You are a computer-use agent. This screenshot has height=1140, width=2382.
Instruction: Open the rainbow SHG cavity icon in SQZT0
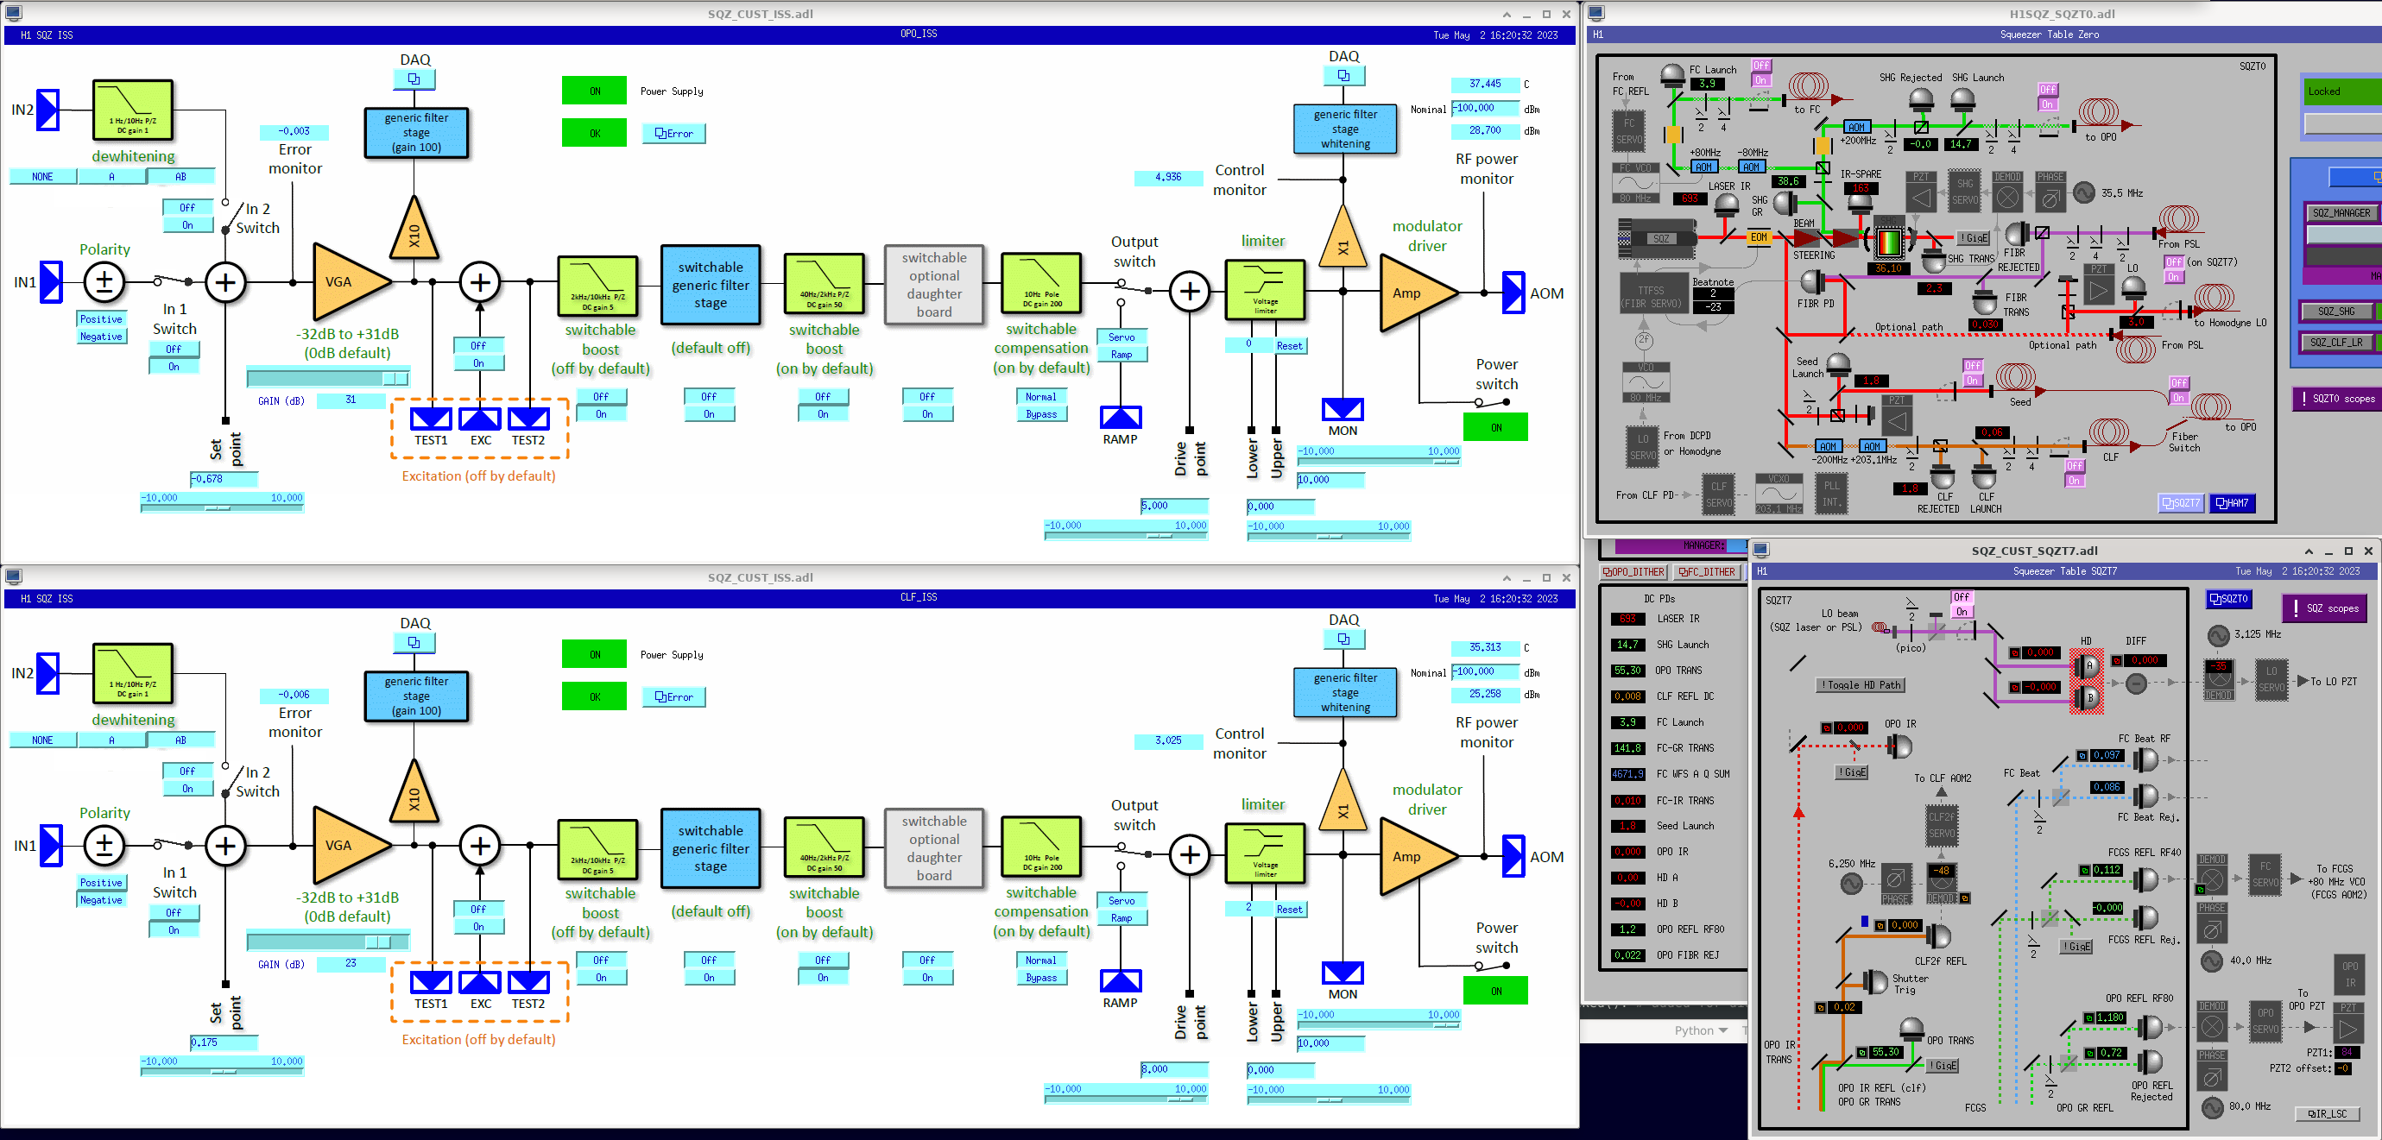tap(1887, 242)
